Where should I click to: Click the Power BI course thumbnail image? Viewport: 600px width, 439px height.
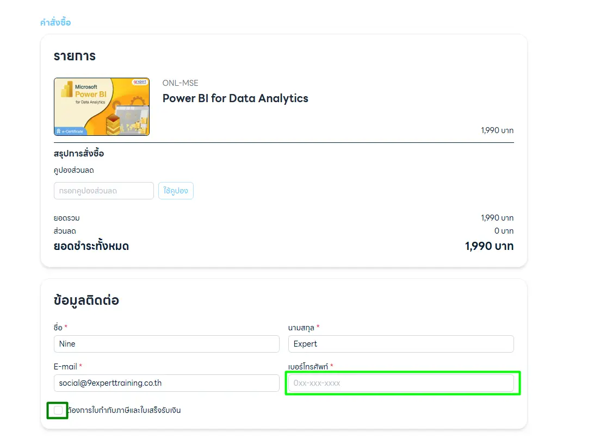(x=102, y=106)
